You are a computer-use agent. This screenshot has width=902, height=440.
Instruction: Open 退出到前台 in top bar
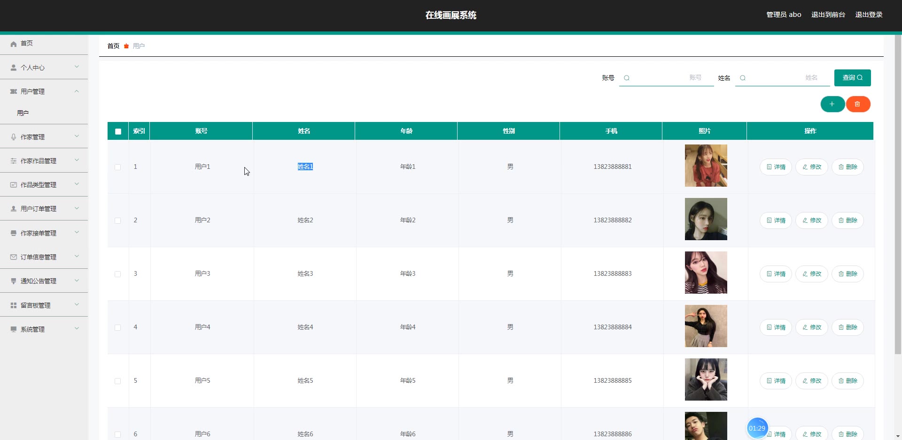click(x=828, y=15)
